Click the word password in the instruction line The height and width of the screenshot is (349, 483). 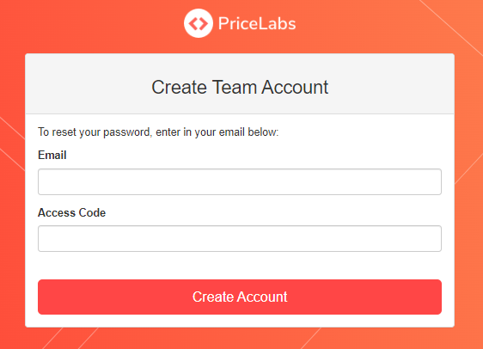coord(126,132)
